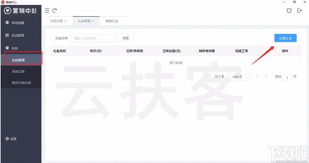Expand the 活动创建 menu chevron
309x163 pixels.
point(36,22)
